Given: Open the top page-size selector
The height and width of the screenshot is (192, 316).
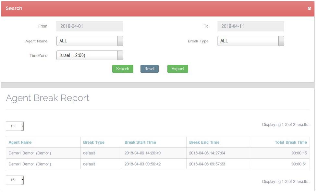Looking at the screenshot, I should (15, 126).
